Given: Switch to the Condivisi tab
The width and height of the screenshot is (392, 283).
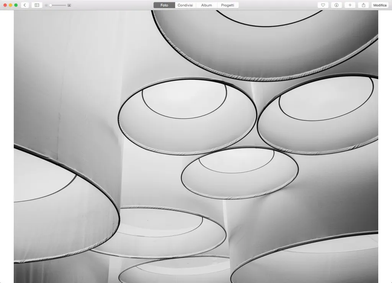Looking at the screenshot, I should (x=185, y=5).
